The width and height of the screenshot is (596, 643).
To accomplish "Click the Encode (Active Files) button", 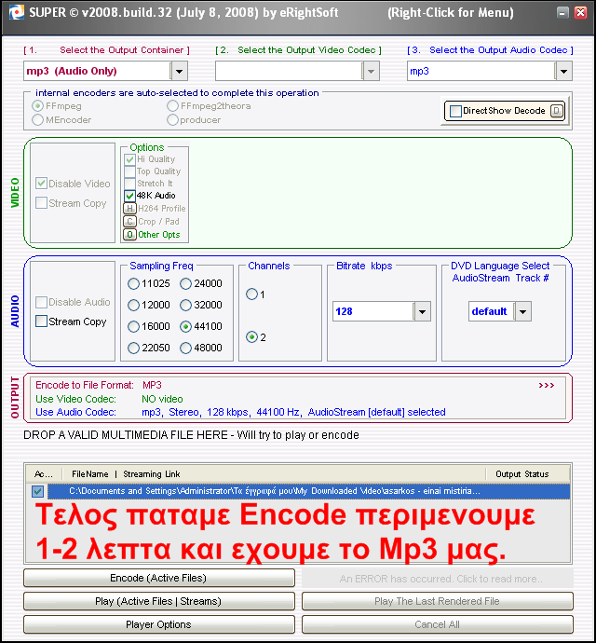I will click(159, 578).
